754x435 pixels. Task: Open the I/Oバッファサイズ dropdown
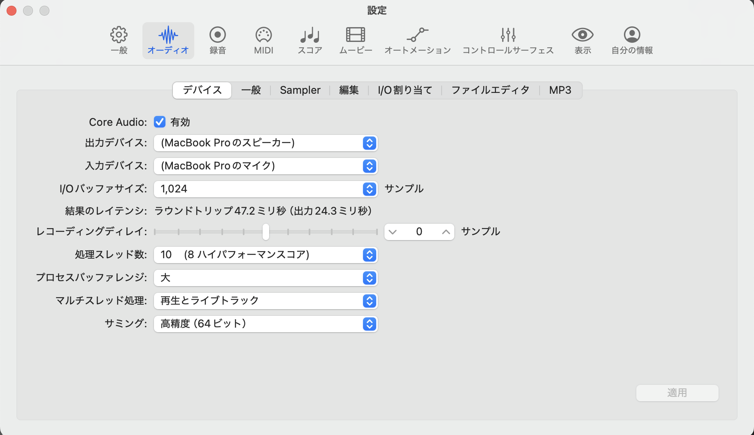[x=266, y=189]
